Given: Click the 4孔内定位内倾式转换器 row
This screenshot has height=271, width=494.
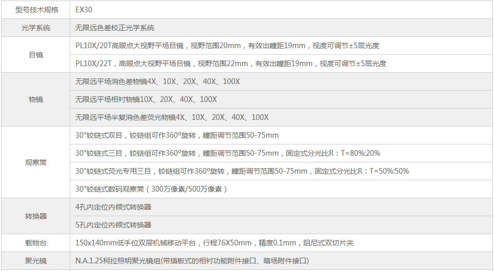Looking at the screenshot, I should click(113, 207).
